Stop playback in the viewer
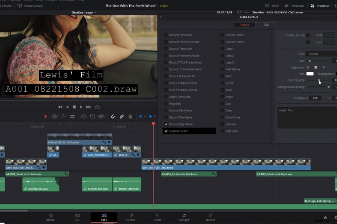 (x=74, y=107)
